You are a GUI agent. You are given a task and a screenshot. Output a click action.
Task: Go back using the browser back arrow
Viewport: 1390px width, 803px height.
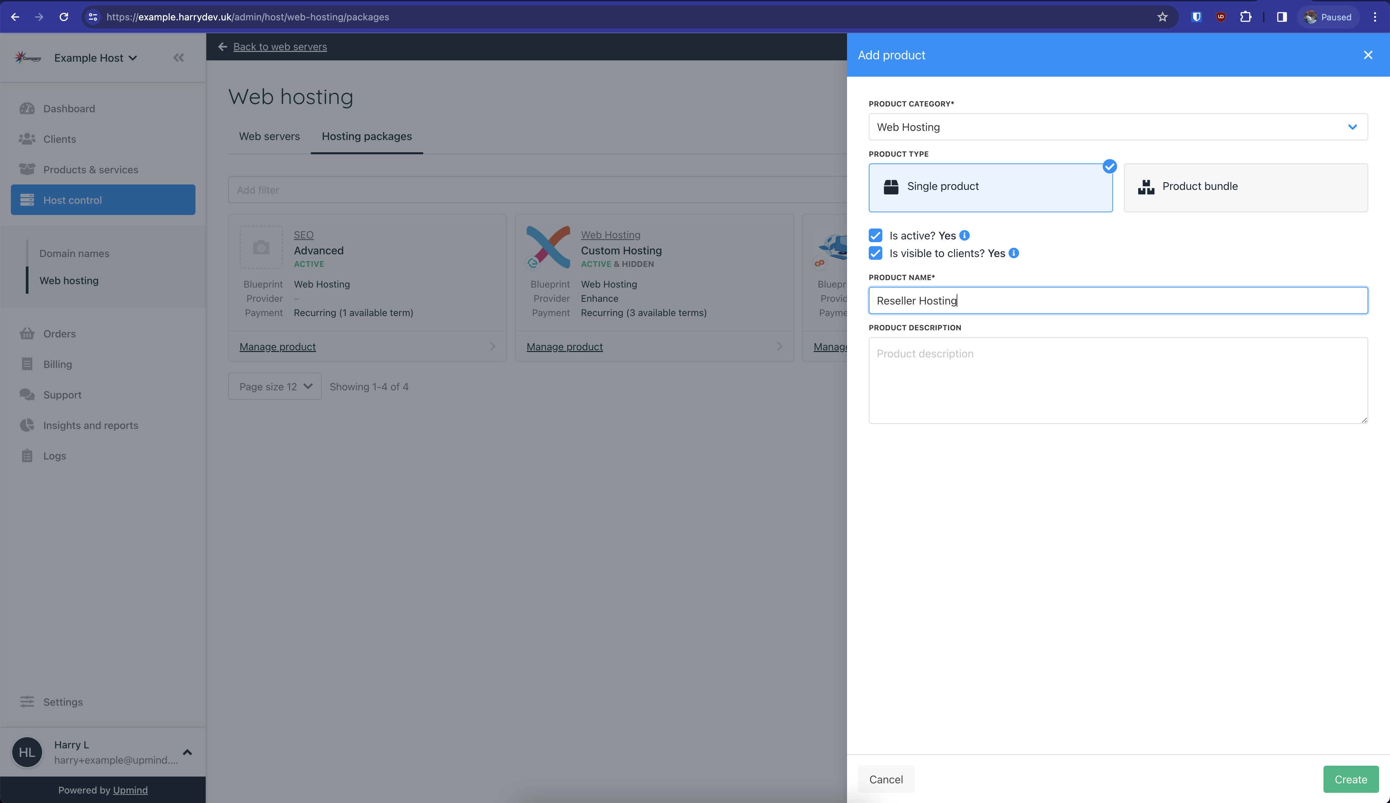(x=15, y=17)
